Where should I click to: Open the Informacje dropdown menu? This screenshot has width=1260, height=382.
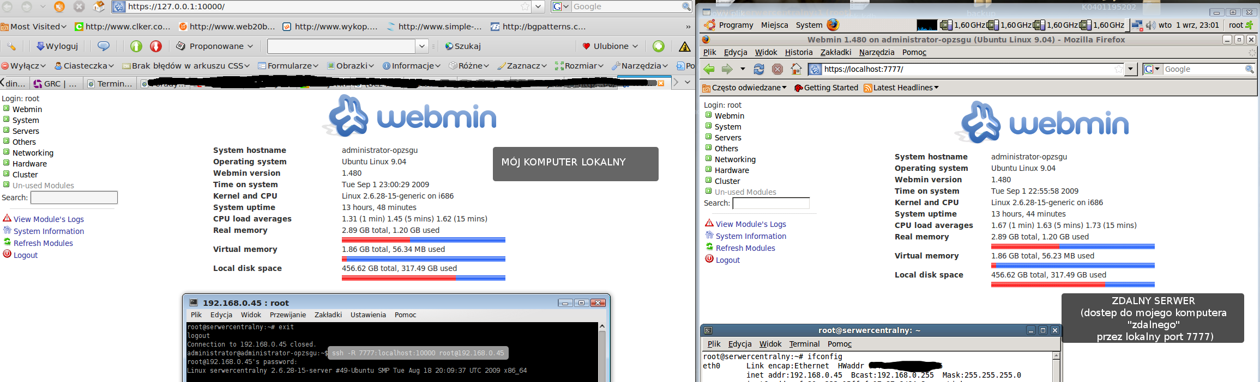coord(412,66)
